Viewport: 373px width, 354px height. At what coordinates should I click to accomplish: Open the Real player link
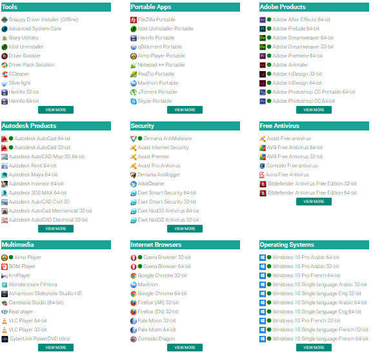[x=21, y=311]
